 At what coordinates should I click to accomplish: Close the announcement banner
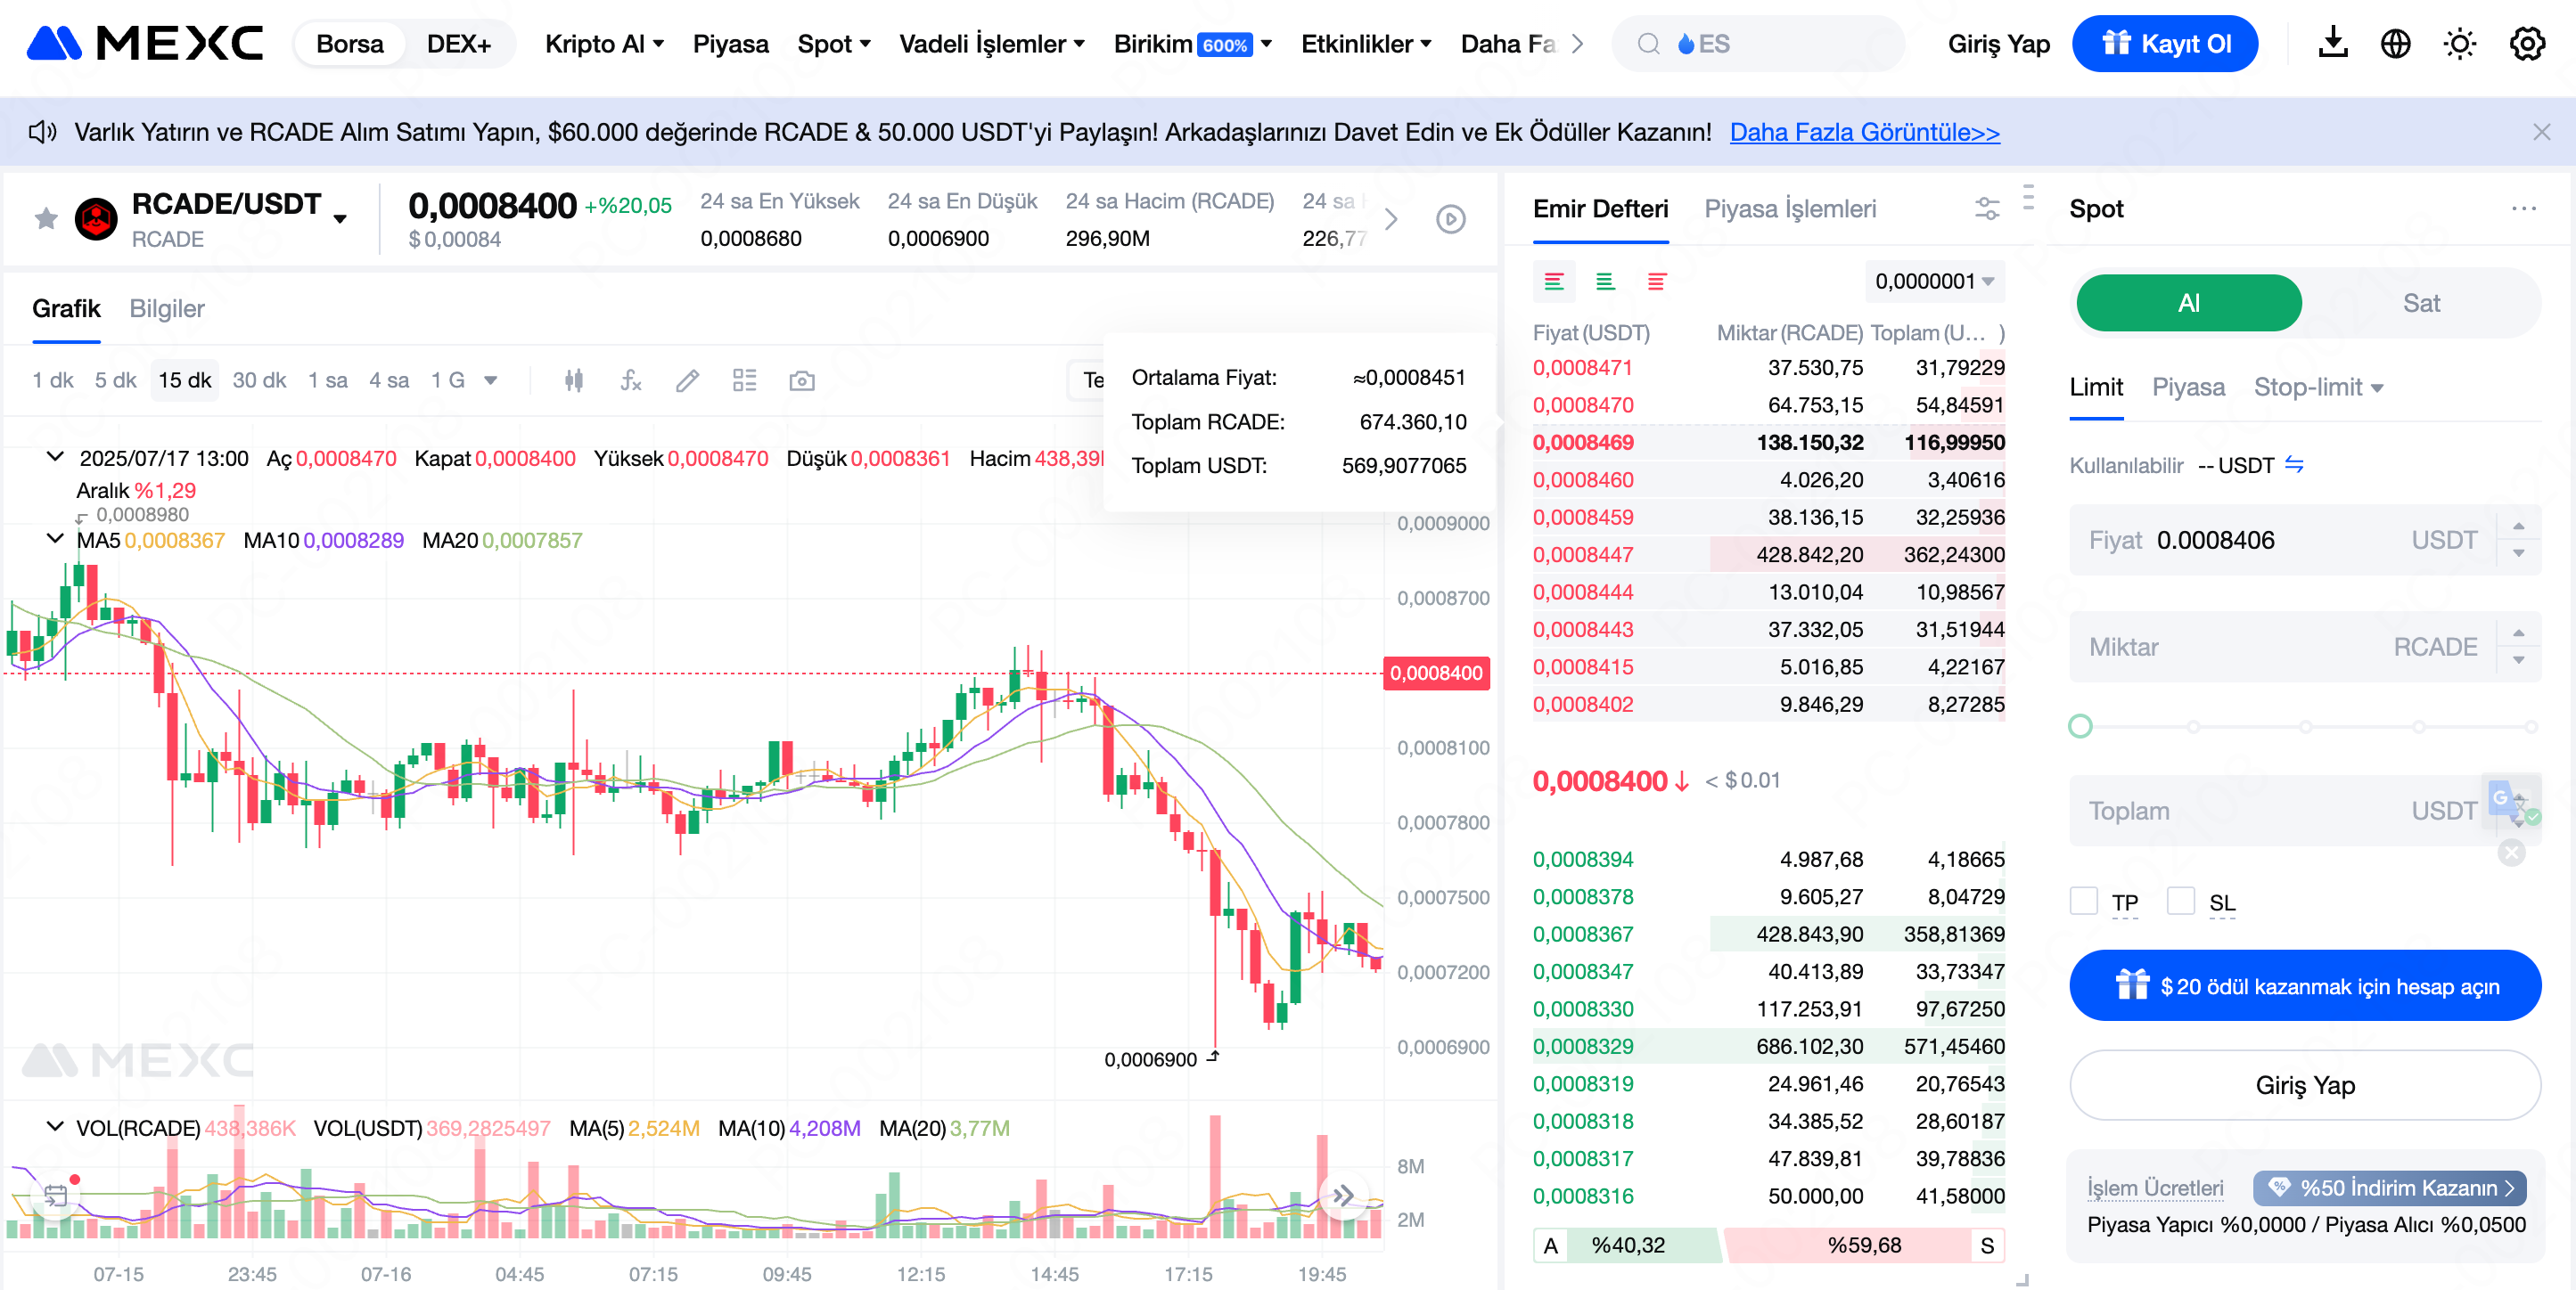point(2541,132)
